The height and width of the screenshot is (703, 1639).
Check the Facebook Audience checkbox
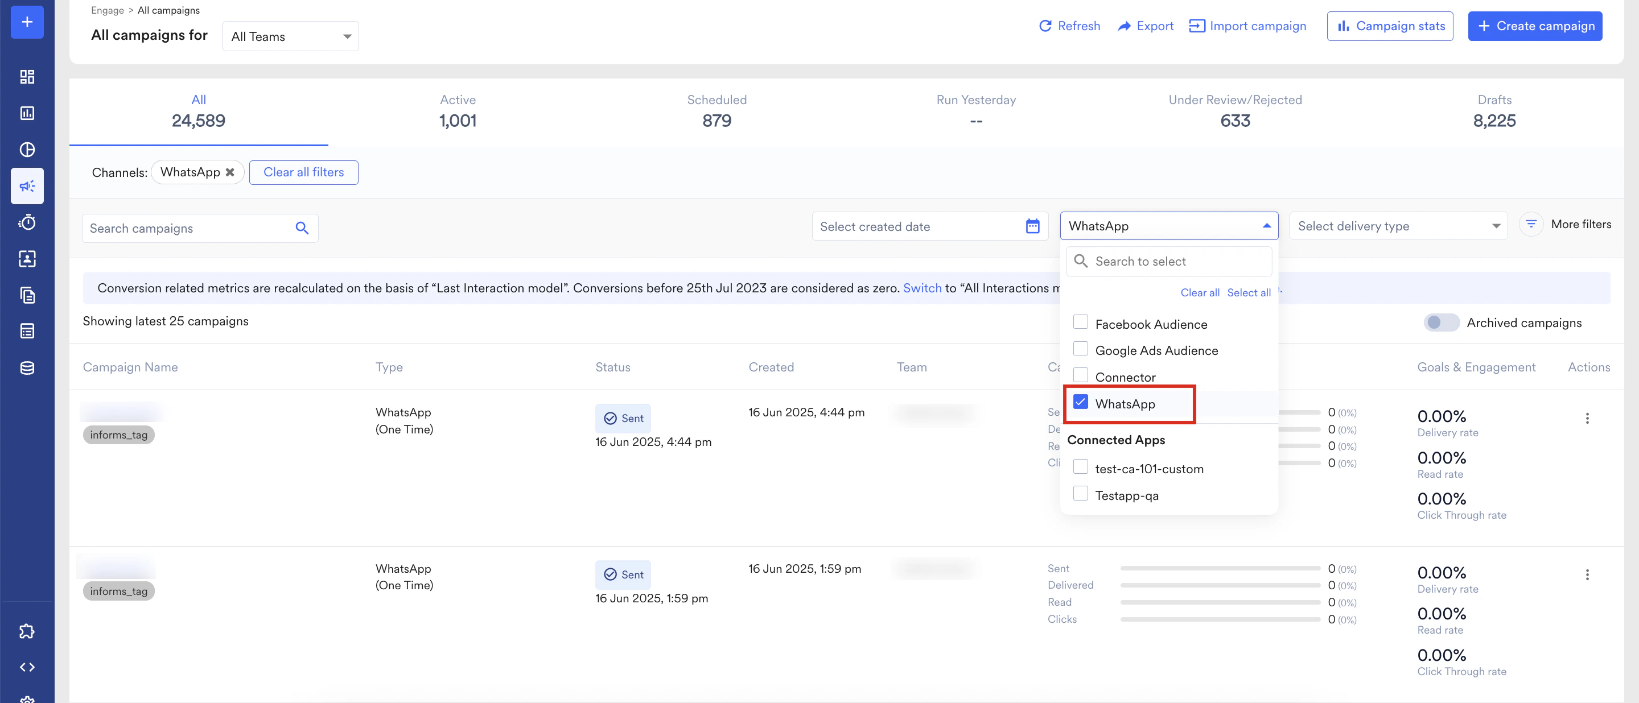[x=1080, y=322]
